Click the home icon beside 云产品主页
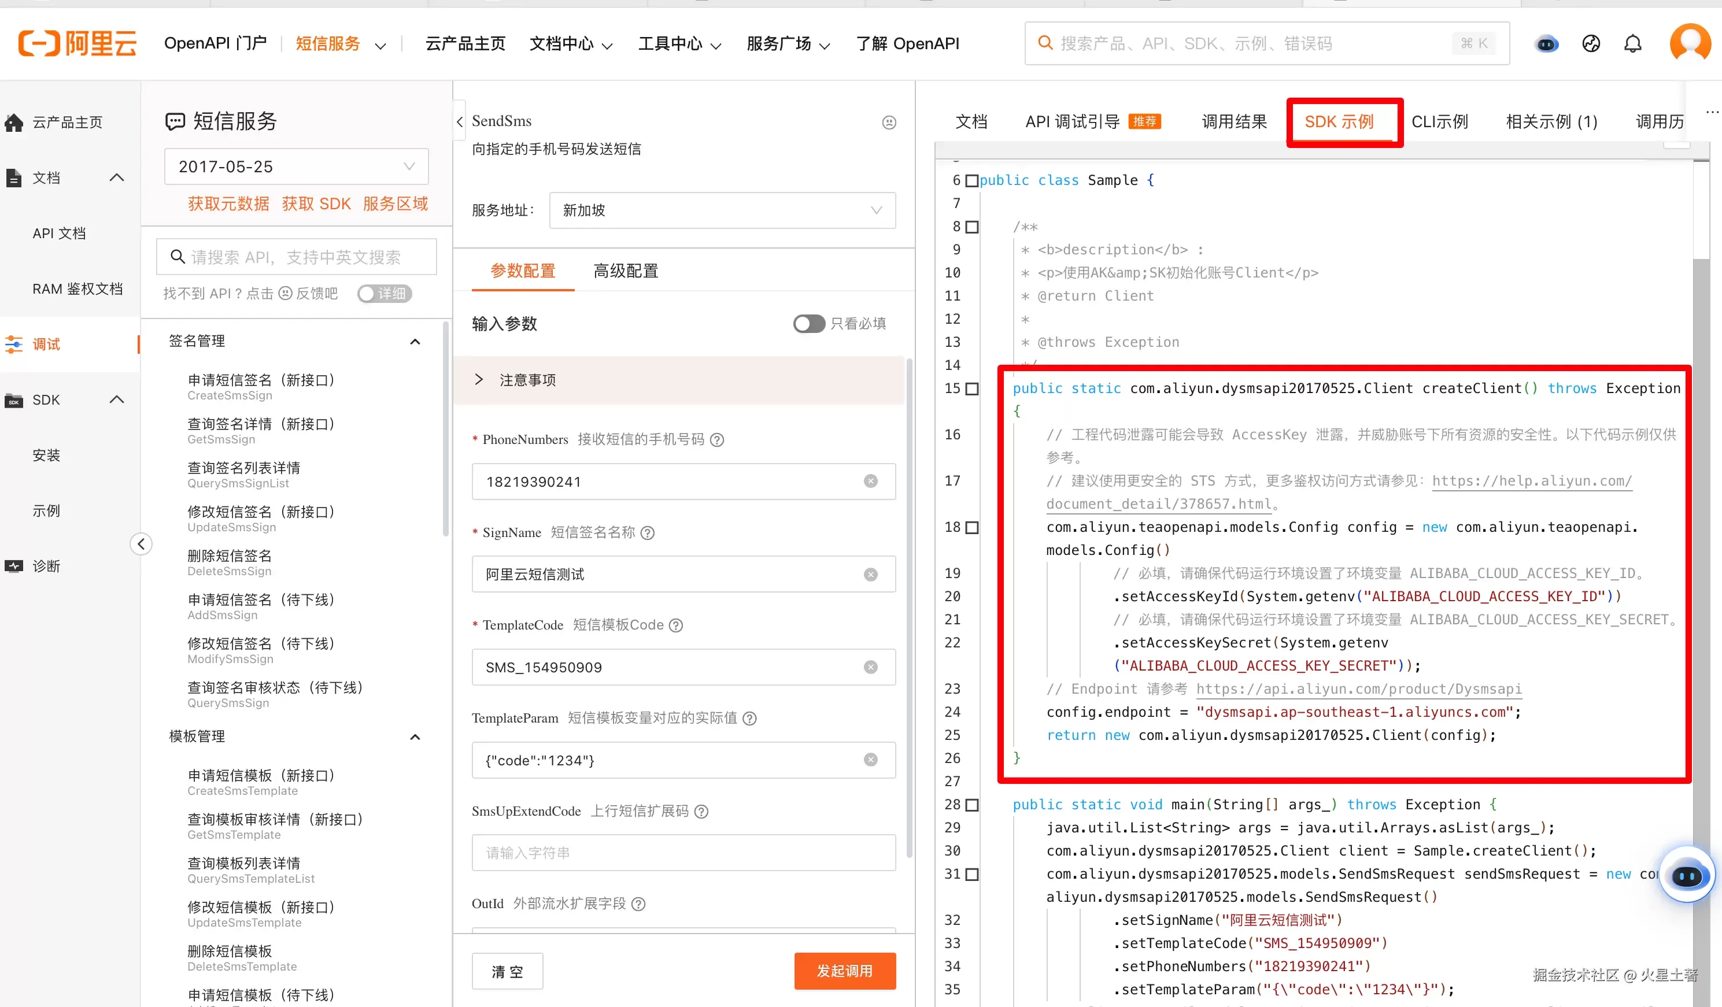Viewport: 1722px width, 1007px height. click(14, 123)
